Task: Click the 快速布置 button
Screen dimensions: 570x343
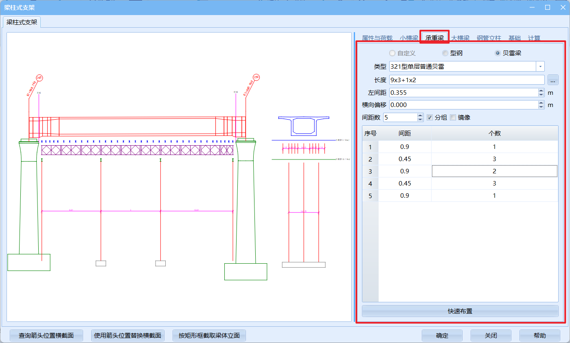Action: pyautogui.click(x=460, y=311)
